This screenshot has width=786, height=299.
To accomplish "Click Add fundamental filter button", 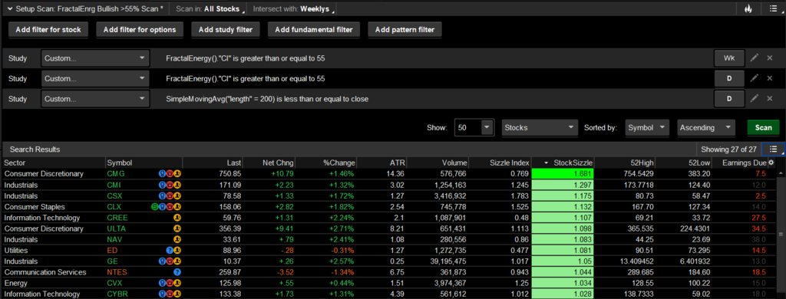I will click(314, 30).
